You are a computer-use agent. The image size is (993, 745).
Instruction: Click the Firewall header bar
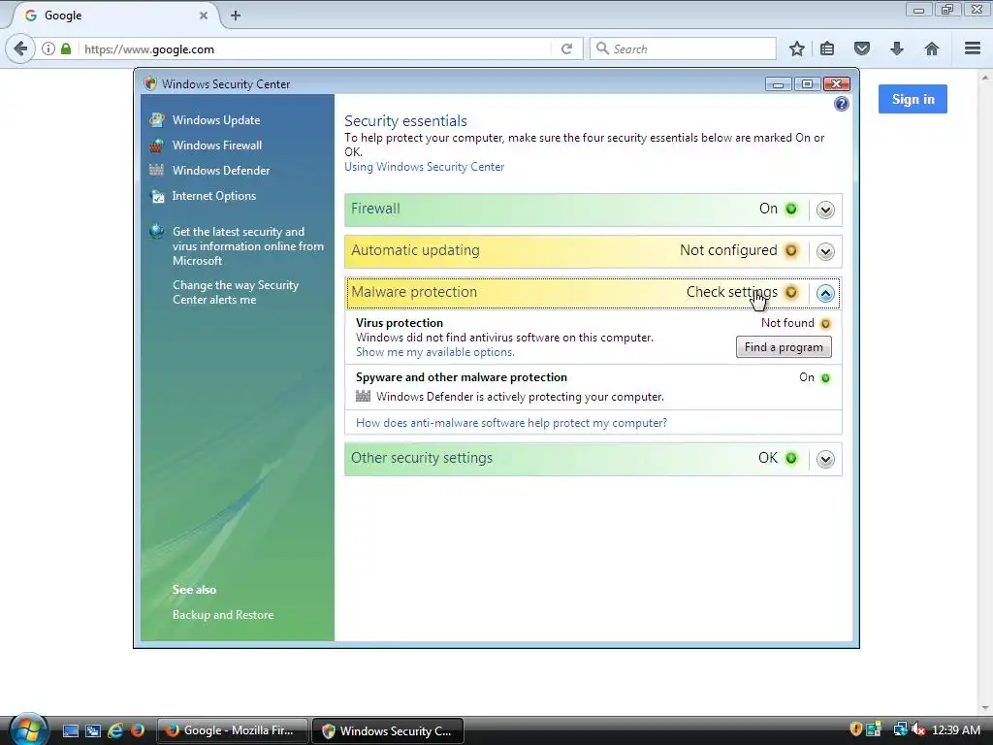pyautogui.click(x=593, y=210)
